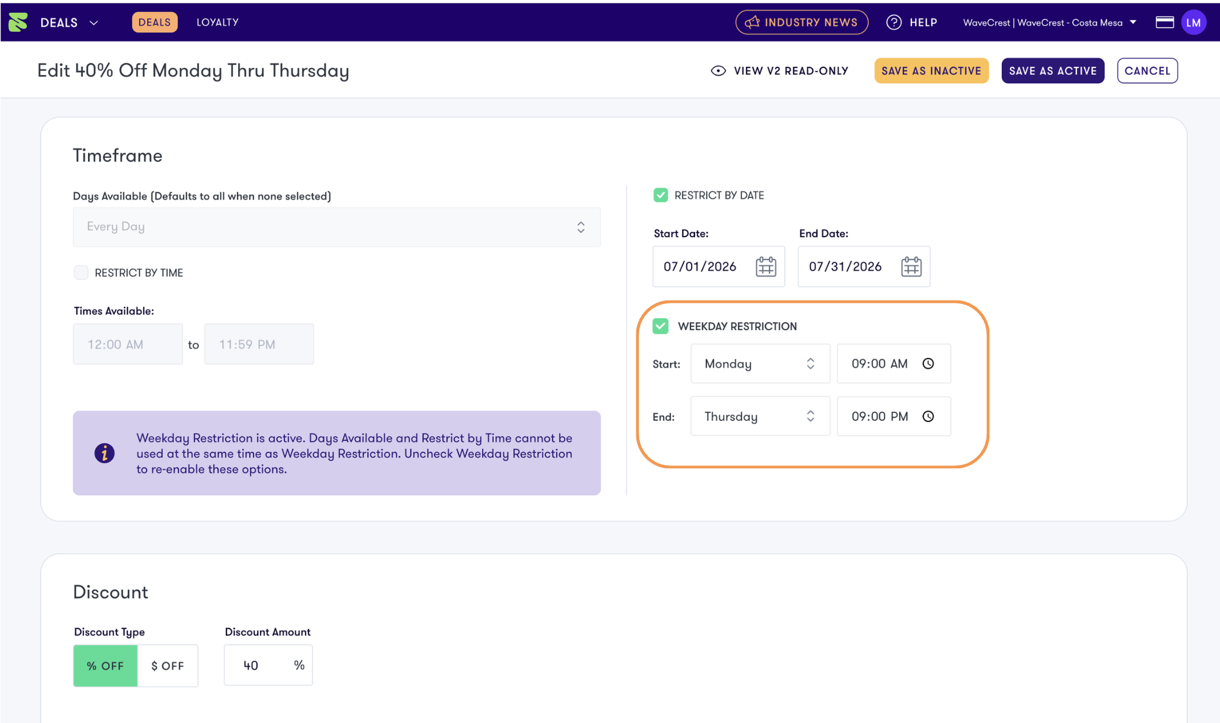Click the Discount Amount 40 field
This screenshot has height=723, width=1220.
coord(268,665)
